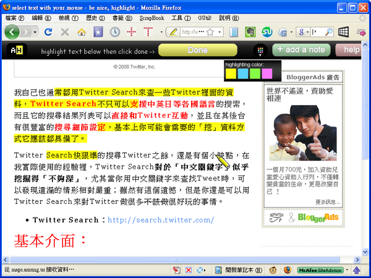The image size is (371, 278).
Task: Click the pink arrow icon at the toolbar end
Action: 361,32
